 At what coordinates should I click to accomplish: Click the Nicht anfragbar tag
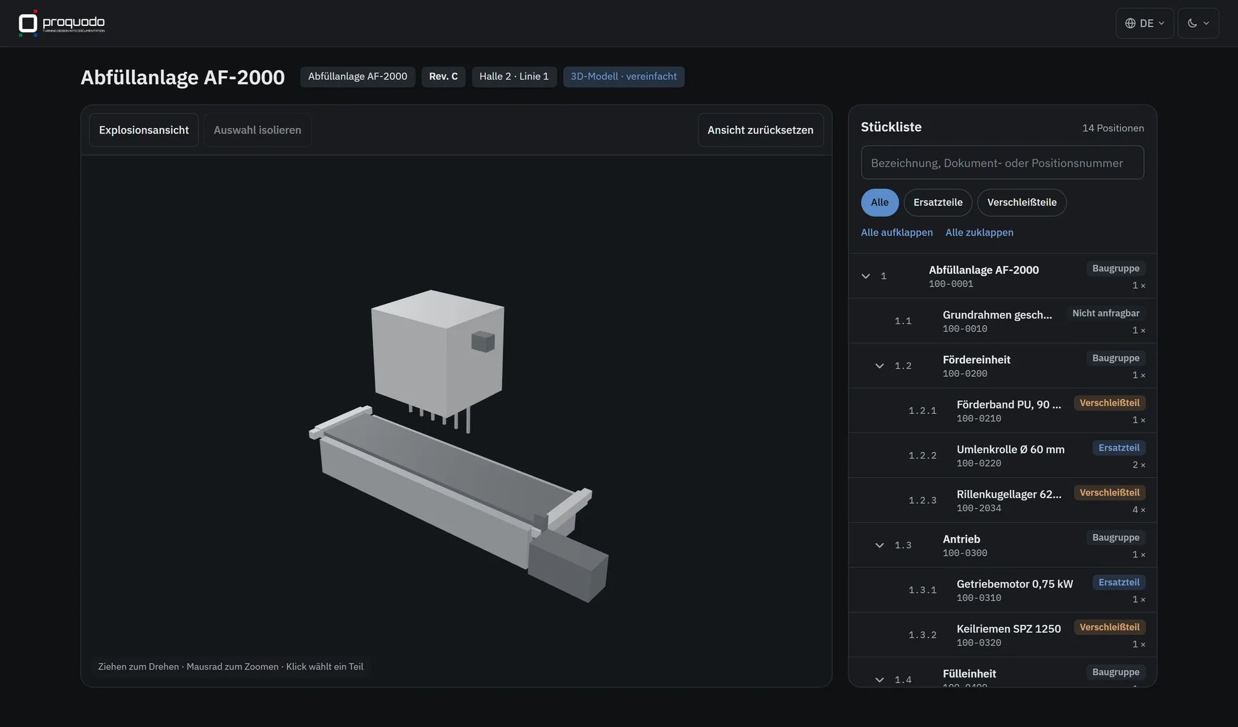[x=1106, y=314]
